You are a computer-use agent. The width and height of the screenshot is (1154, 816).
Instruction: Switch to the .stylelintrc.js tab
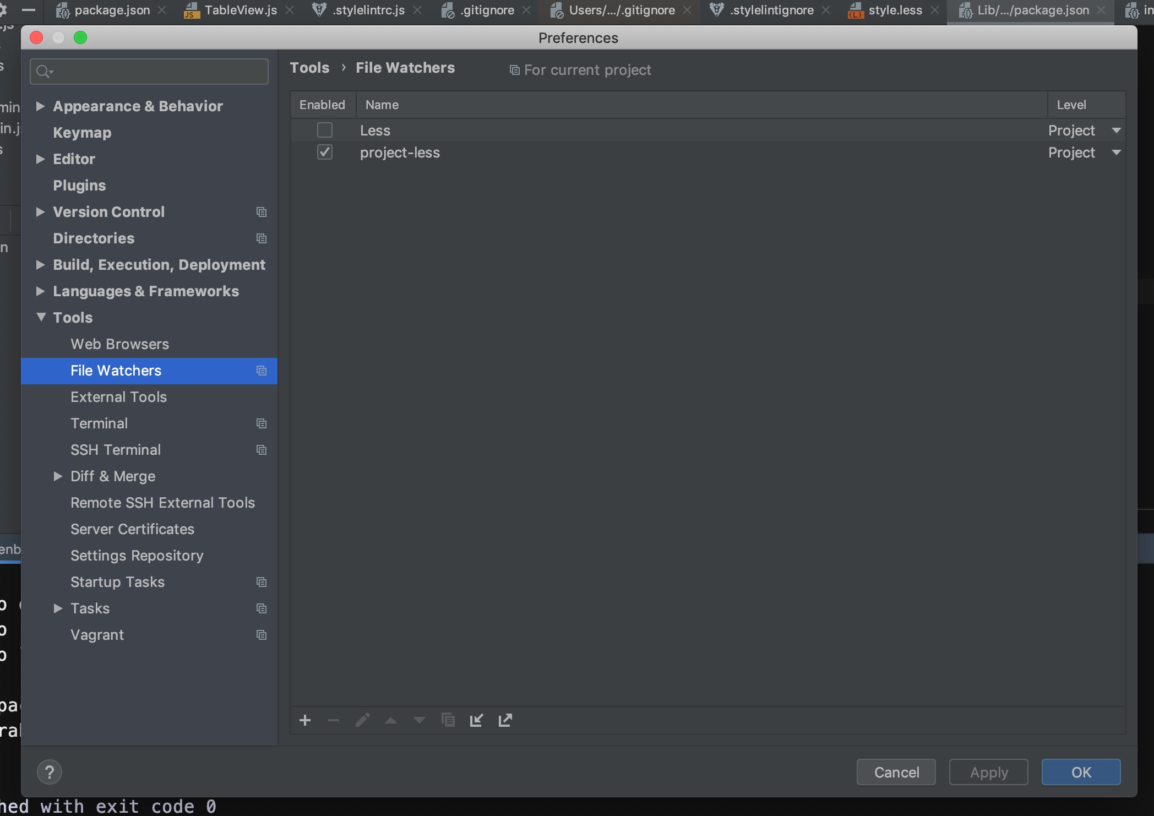(368, 10)
